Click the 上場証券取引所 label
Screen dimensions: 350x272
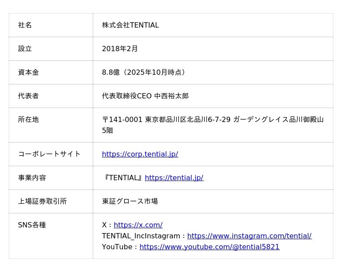tap(42, 201)
